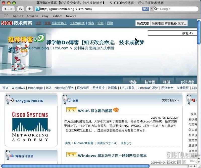
Task: Open the 网络监控 category link
Action: click(98, 88)
